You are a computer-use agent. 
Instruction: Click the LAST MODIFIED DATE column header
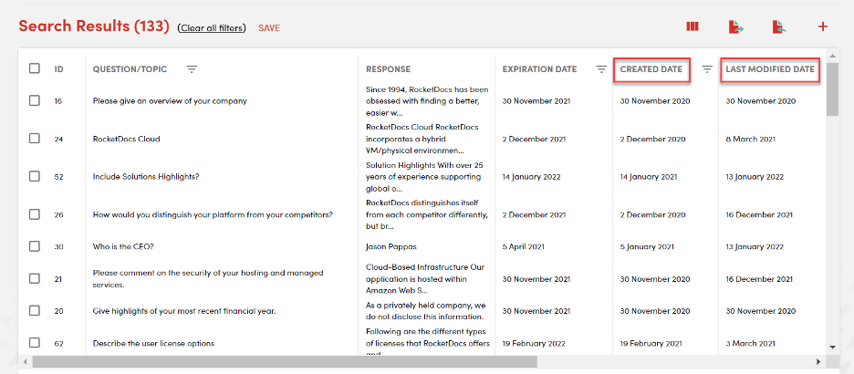coord(770,69)
